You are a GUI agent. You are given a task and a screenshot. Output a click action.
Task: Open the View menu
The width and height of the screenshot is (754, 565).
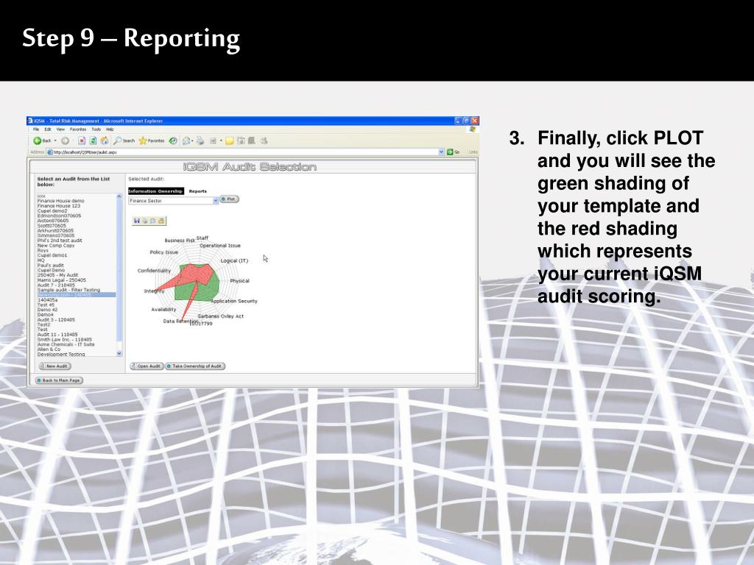[60, 129]
